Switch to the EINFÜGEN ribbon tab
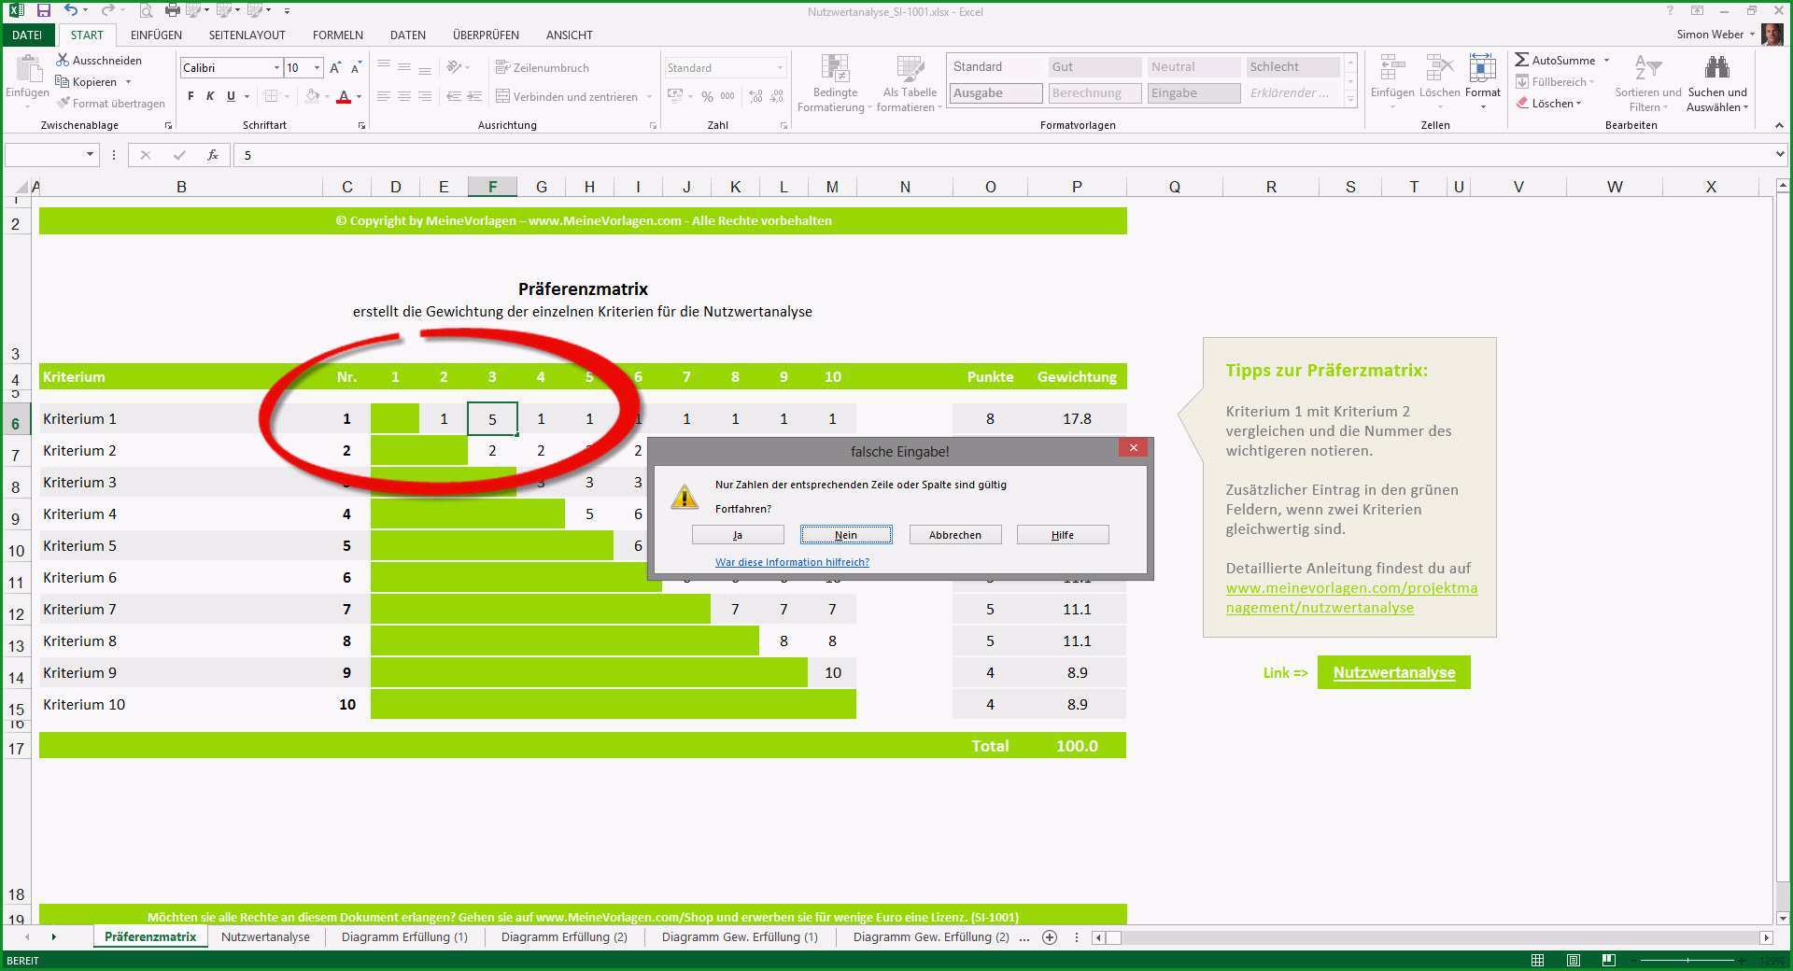 pyautogui.click(x=156, y=35)
